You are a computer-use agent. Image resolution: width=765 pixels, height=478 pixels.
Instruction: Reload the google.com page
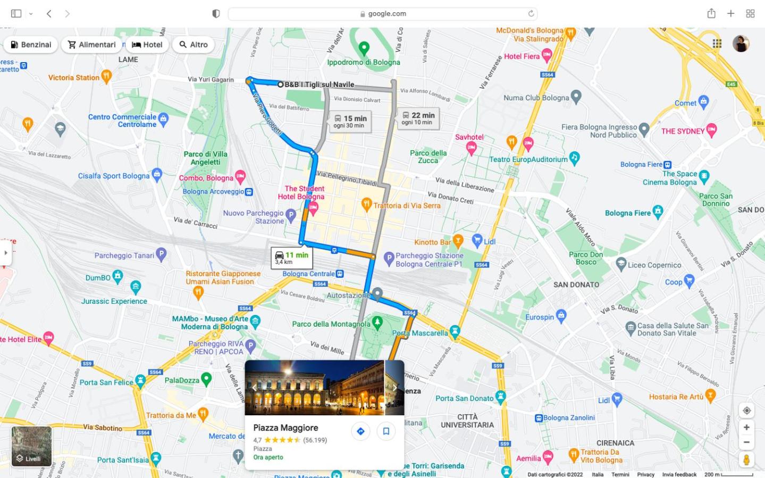tap(531, 14)
